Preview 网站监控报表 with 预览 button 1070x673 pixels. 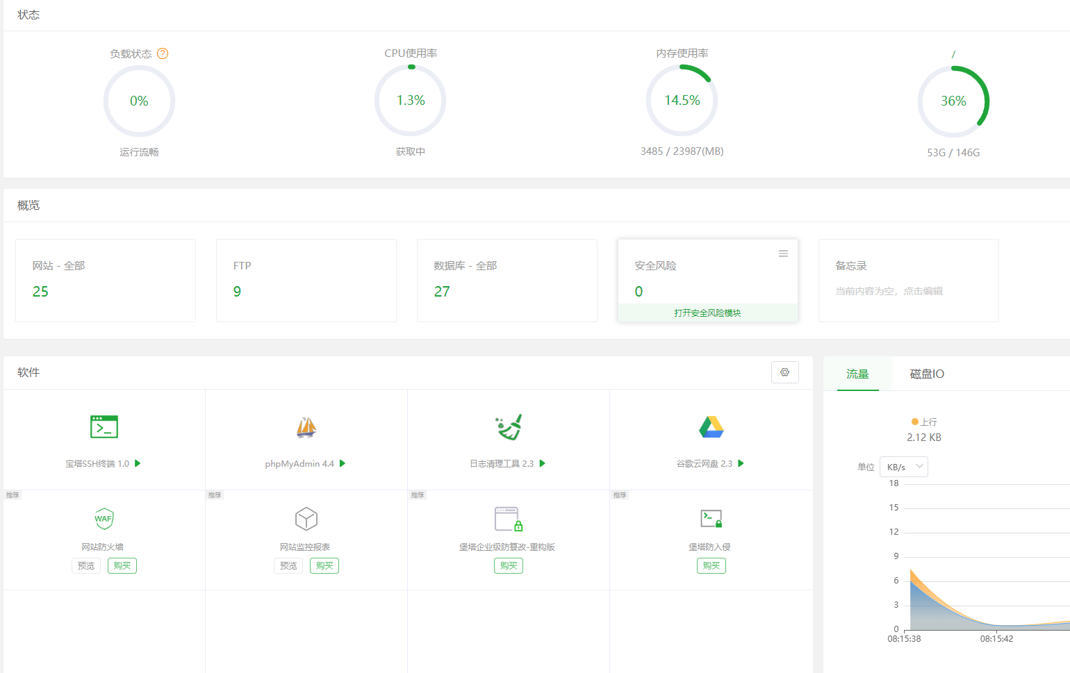(288, 565)
